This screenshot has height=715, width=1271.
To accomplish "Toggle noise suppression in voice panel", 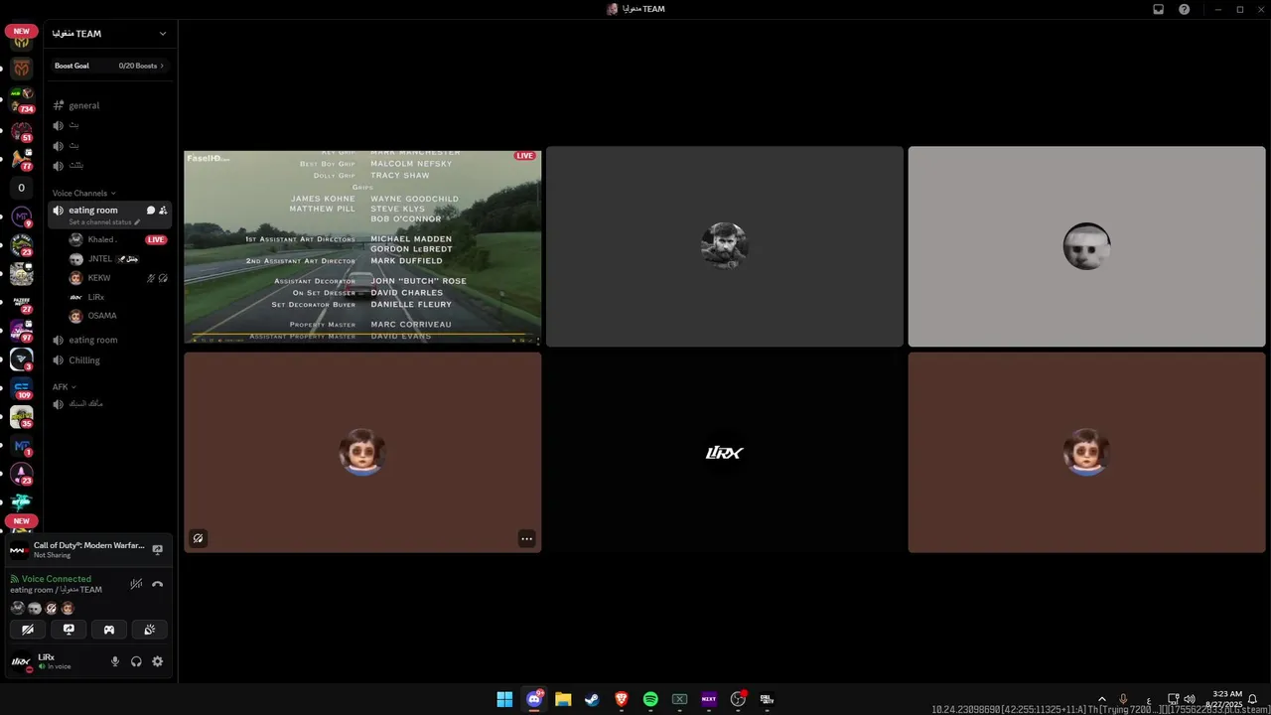I will coord(136,584).
